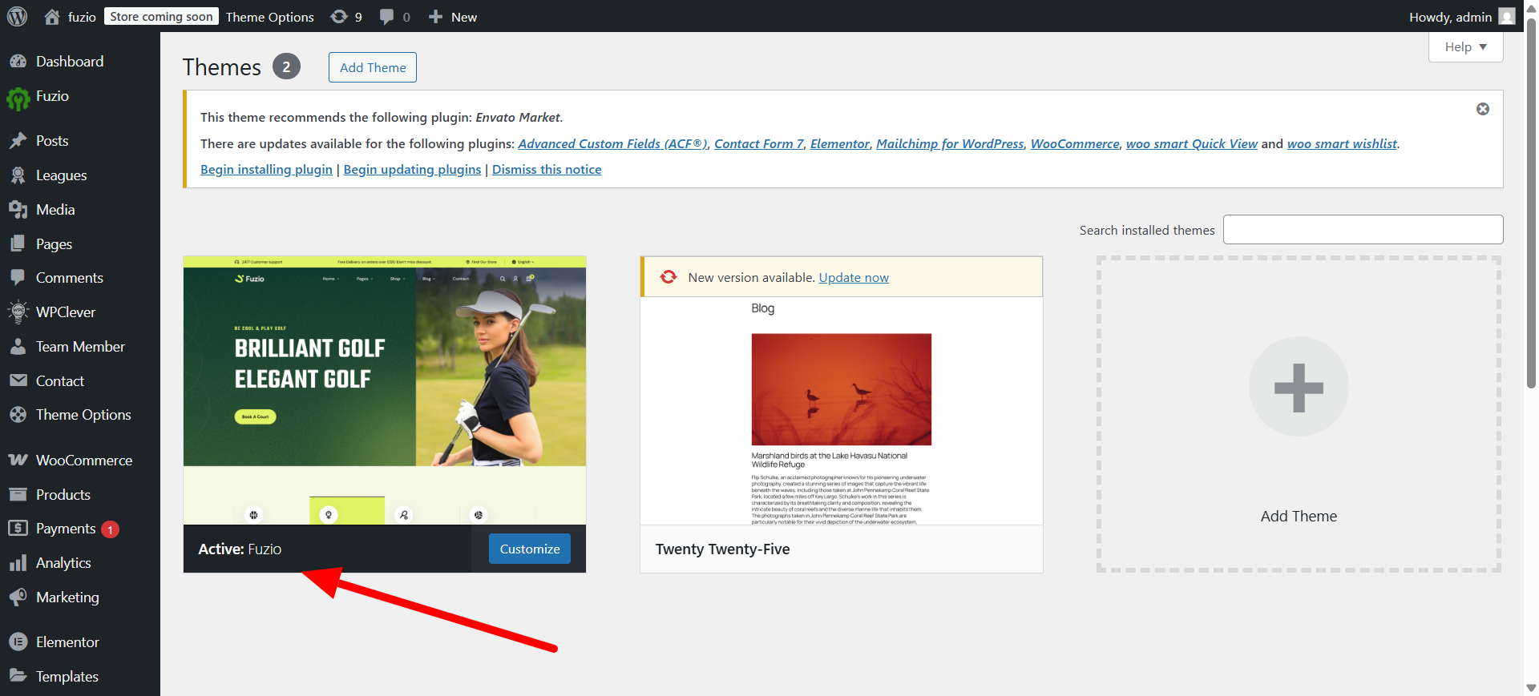Open the updates icon showing 9

click(339, 17)
